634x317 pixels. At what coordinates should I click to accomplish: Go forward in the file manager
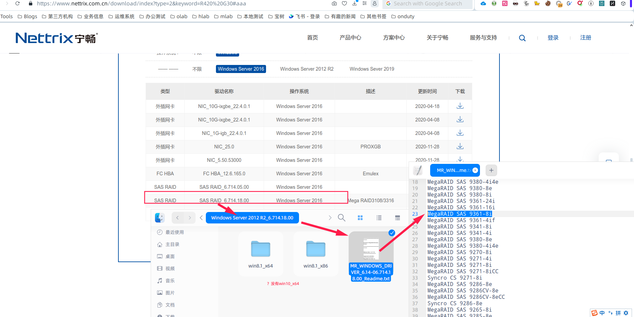tap(190, 218)
